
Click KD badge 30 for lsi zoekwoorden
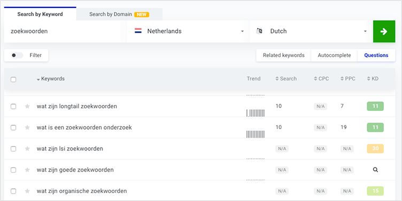375,149
